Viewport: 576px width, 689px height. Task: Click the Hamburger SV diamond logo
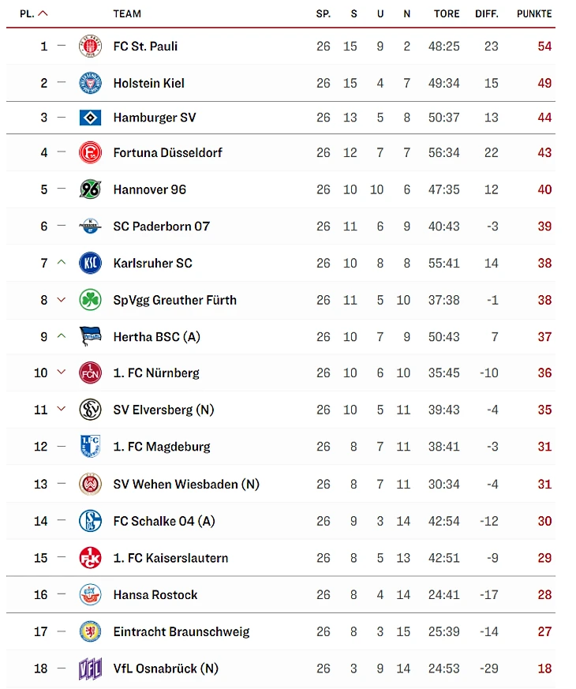coord(91,118)
